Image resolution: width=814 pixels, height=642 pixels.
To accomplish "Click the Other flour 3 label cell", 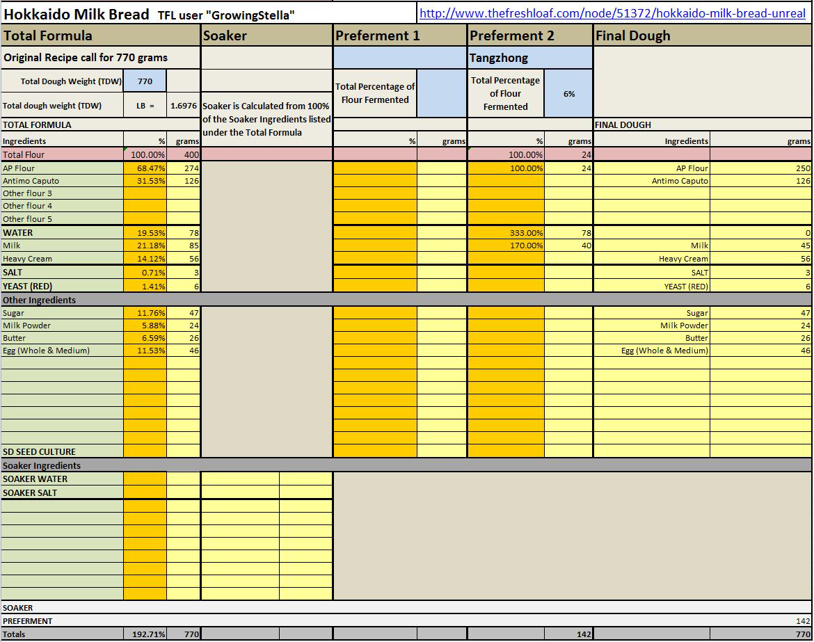I will [x=62, y=193].
